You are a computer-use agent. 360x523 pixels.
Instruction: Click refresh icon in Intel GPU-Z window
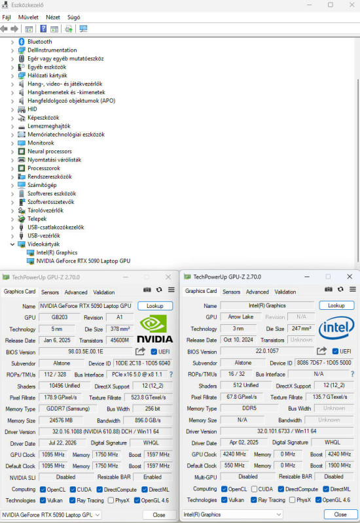point(340,289)
